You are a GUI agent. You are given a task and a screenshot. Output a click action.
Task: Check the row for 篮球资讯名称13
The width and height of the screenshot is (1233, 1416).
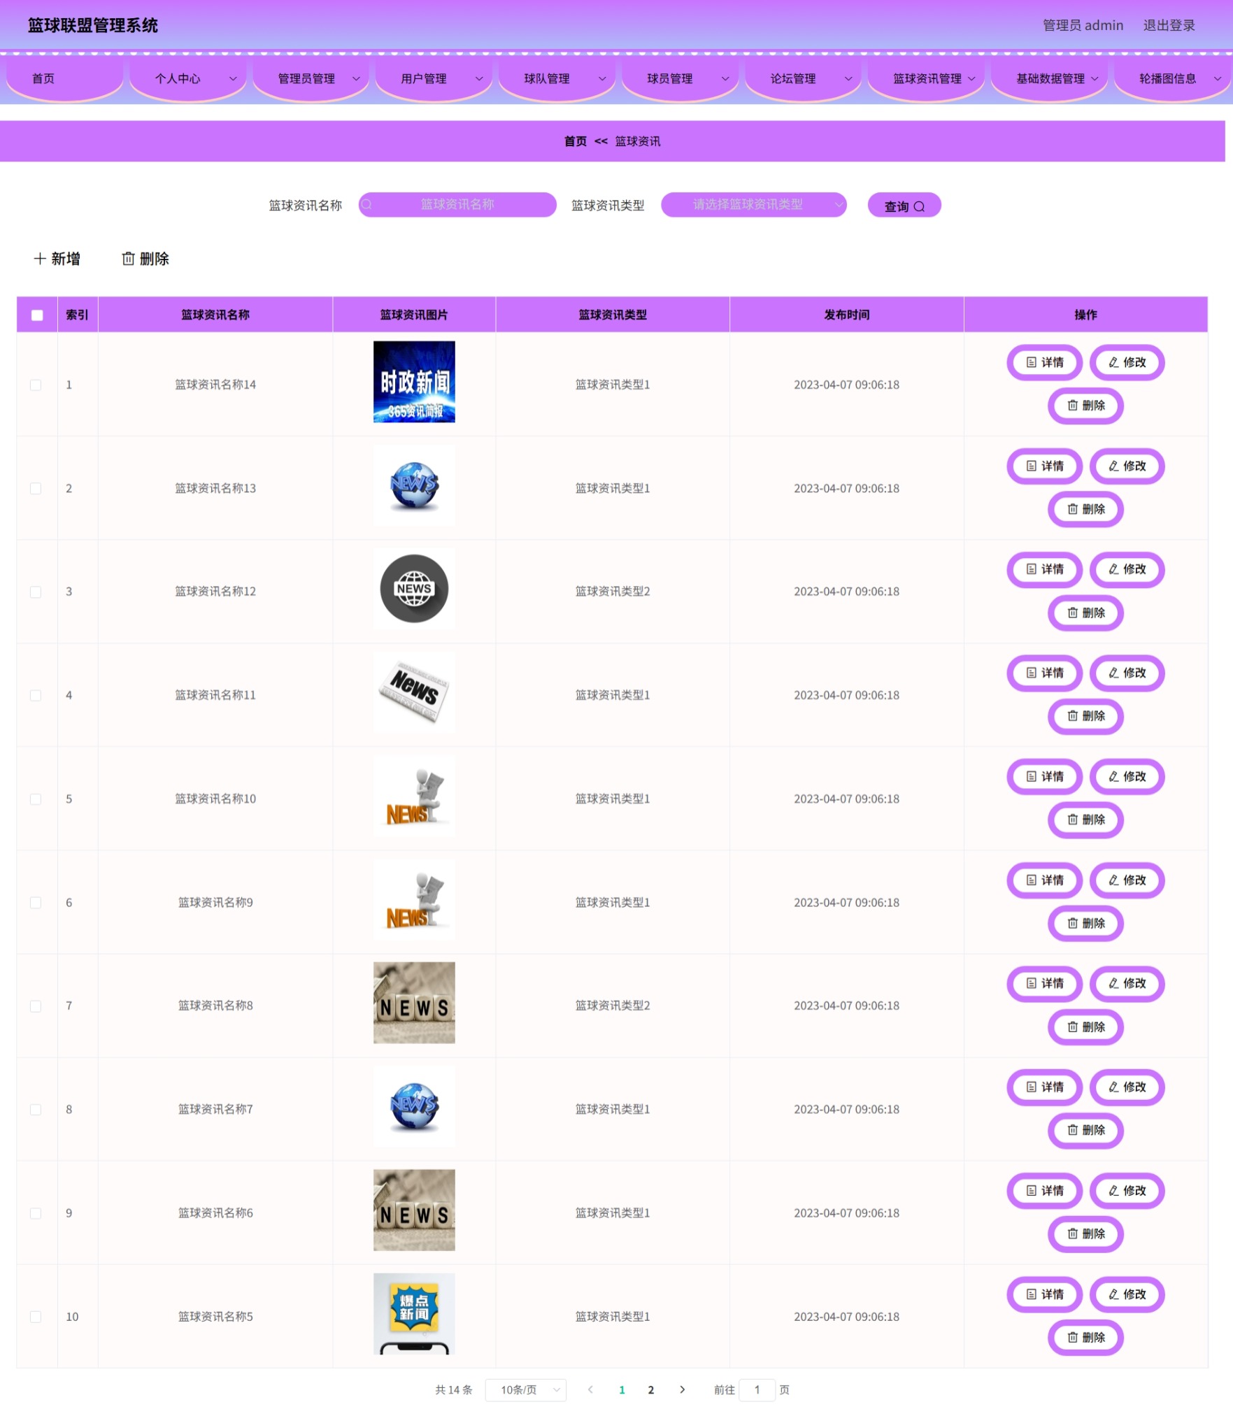coord(36,489)
